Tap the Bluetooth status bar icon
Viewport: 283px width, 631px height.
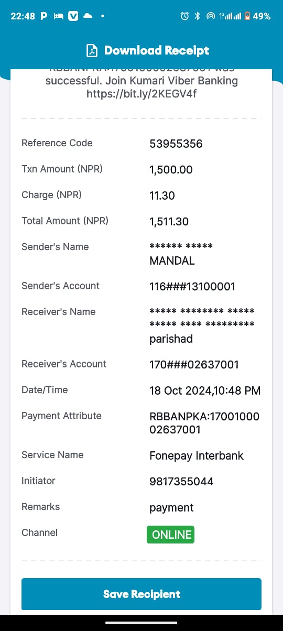[x=198, y=16]
